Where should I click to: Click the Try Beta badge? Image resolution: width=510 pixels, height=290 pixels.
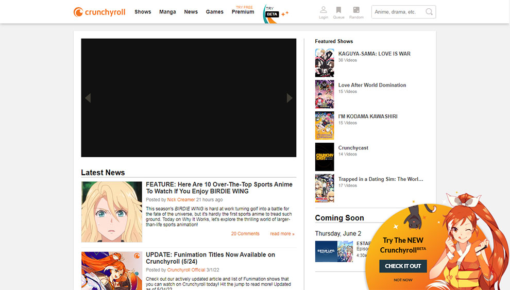(x=276, y=14)
